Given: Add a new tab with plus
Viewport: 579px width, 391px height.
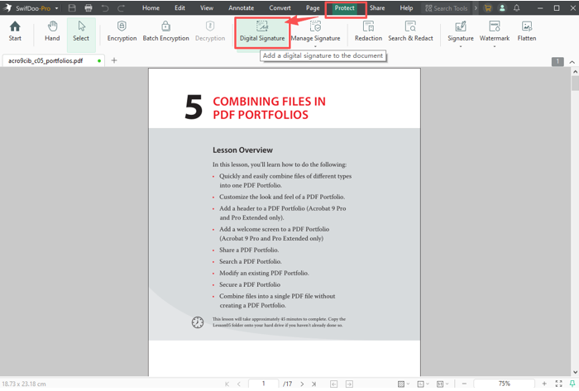Looking at the screenshot, I should pos(114,60).
